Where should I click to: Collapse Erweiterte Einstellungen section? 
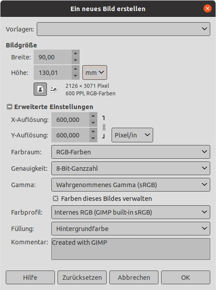click(9, 107)
